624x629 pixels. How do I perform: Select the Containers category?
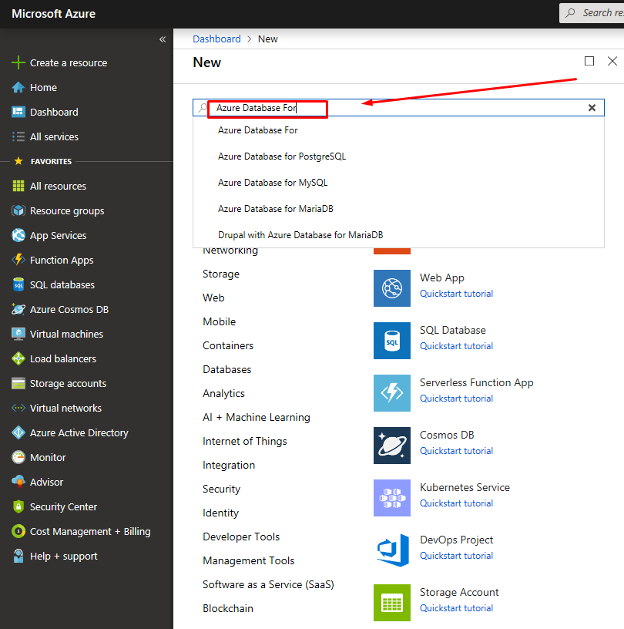click(228, 346)
